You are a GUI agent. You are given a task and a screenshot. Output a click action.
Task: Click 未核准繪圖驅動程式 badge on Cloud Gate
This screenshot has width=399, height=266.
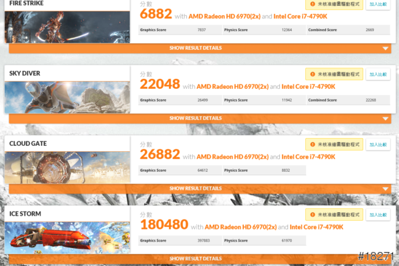pos(334,145)
